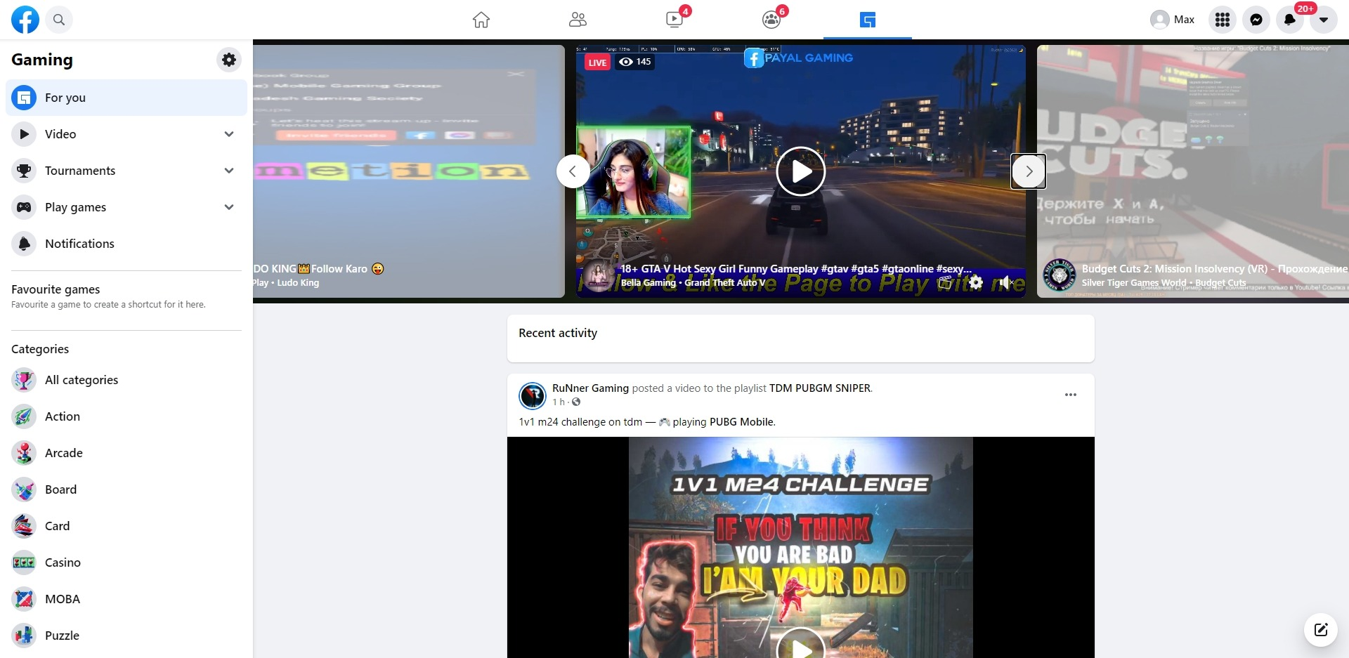Viewport: 1349px width, 658px height.
Task: Select the Card category
Action: pyautogui.click(x=126, y=526)
